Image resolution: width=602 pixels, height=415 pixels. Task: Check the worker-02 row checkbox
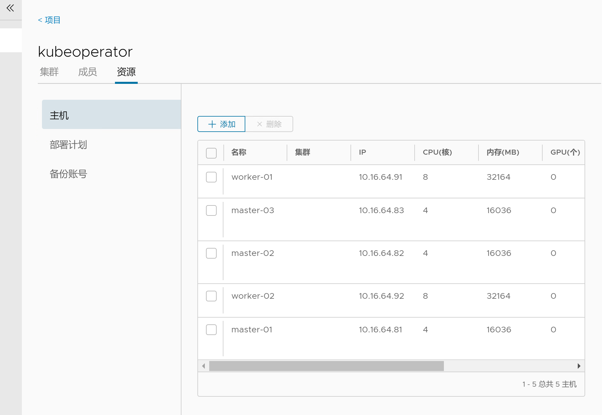[x=211, y=296]
